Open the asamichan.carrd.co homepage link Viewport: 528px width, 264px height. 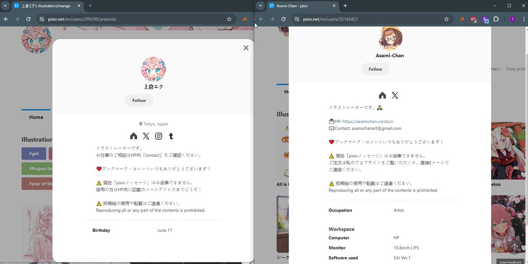pyautogui.click(x=368, y=121)
